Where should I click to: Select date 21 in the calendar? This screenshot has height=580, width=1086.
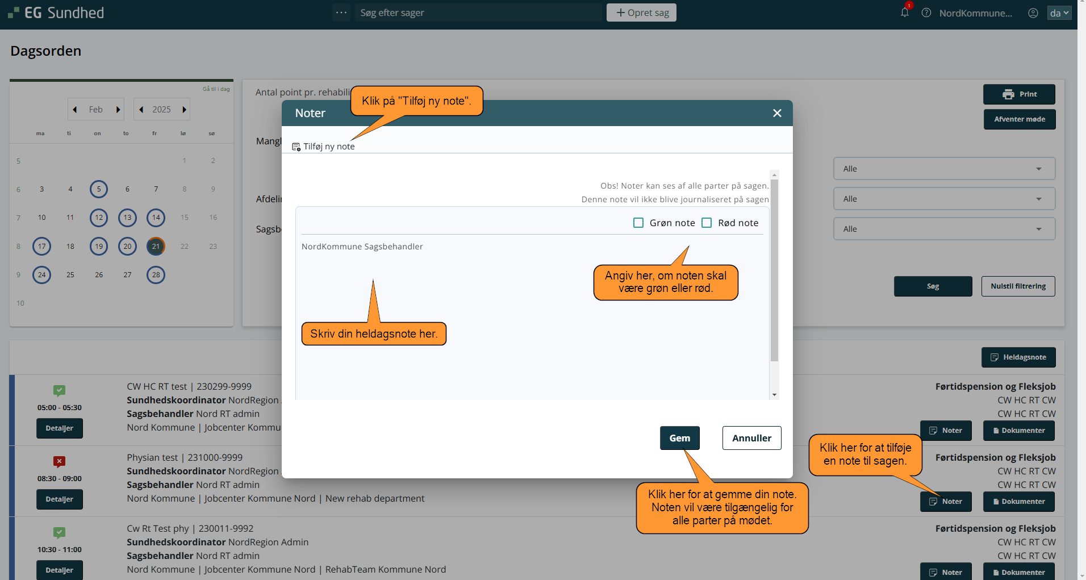pyautogui.click(x=156, y=246)
